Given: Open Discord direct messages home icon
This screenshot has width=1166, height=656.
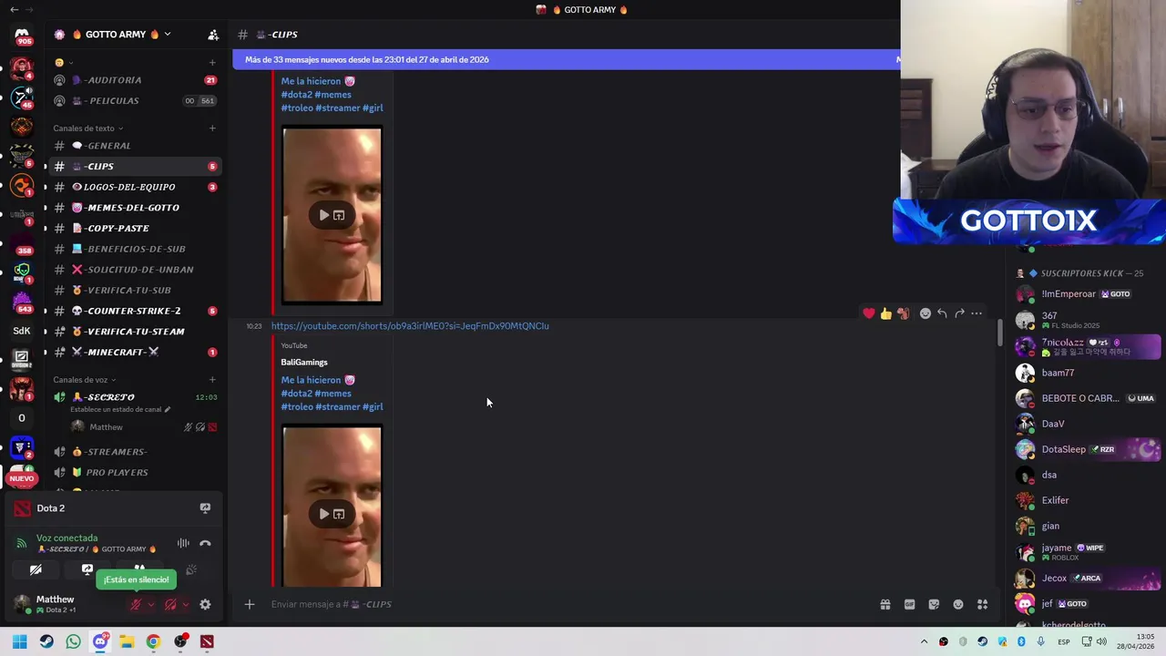Looking at the screenshot, I should [22, 35].
